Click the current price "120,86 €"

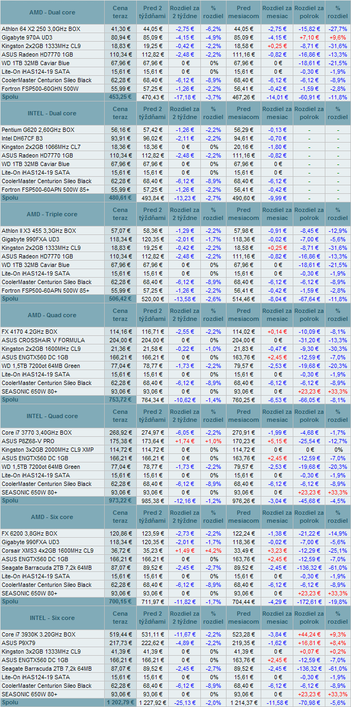(121, 534)
